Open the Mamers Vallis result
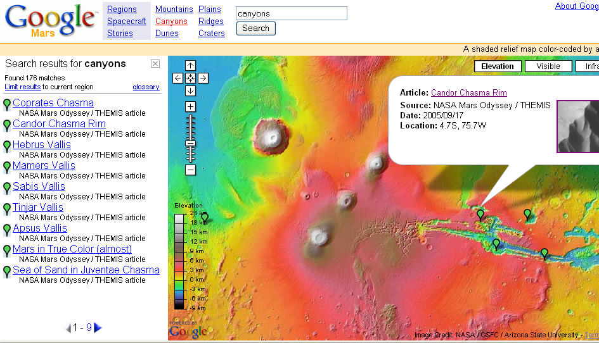This screenshot has width=599, height=343. (x=44, y=166)
